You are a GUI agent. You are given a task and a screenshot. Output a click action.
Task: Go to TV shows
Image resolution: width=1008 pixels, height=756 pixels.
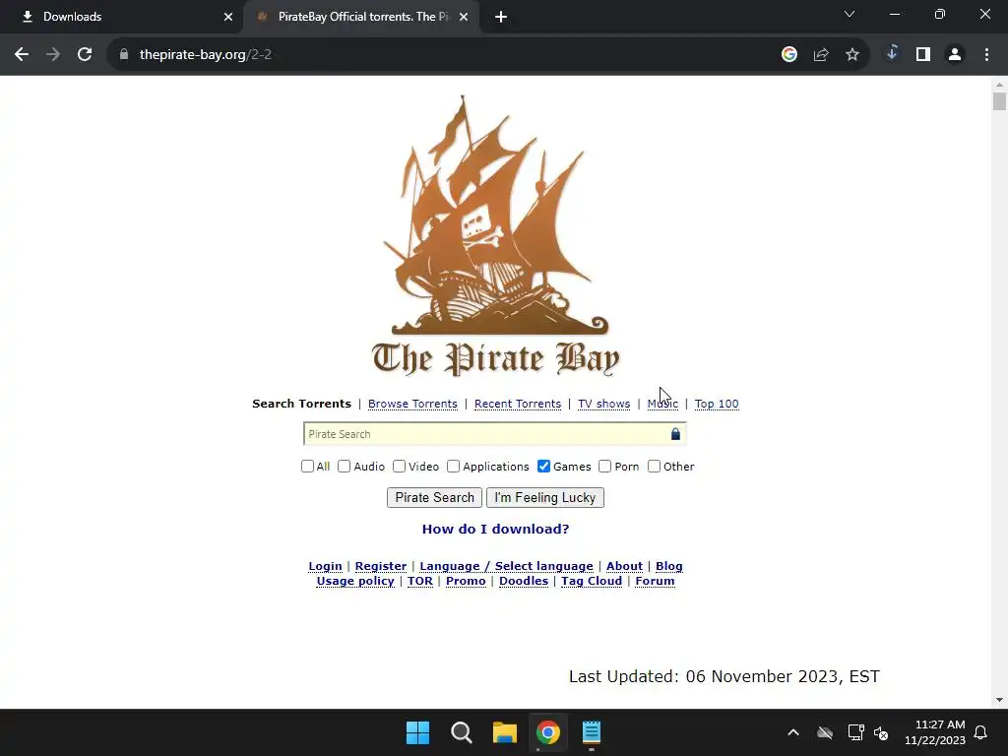603,404
